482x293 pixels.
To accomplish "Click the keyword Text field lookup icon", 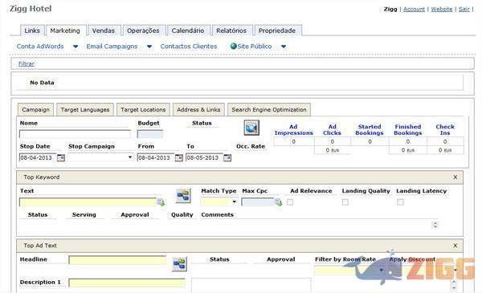I will click(161, 202).
